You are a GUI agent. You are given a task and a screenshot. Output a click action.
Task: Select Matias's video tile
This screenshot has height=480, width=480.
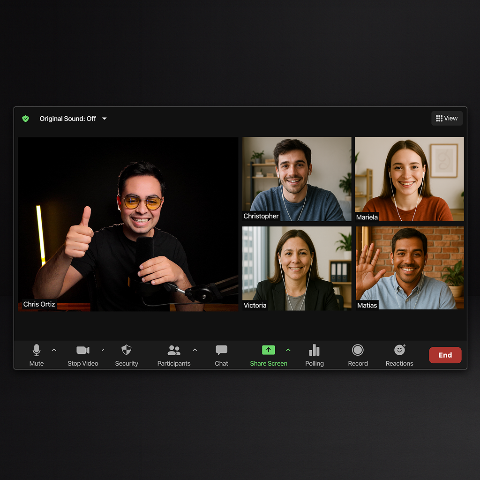[410, 268]
